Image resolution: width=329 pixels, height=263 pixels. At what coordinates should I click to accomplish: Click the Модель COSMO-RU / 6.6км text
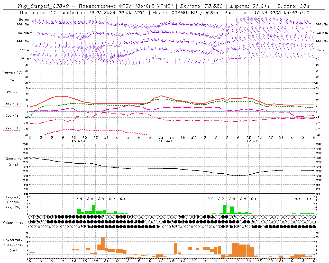click(185, 13)
